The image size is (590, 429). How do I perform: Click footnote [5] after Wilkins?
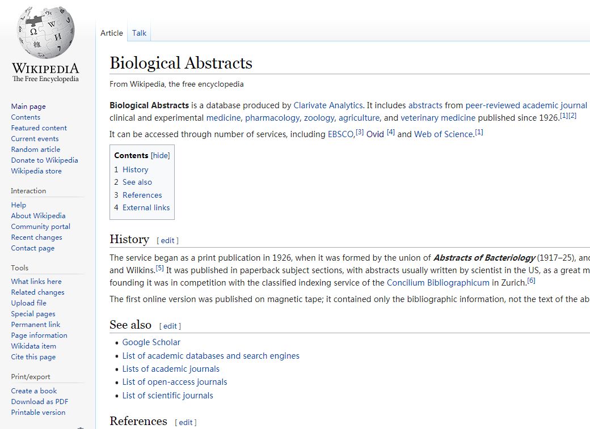[x=160, y=268]
